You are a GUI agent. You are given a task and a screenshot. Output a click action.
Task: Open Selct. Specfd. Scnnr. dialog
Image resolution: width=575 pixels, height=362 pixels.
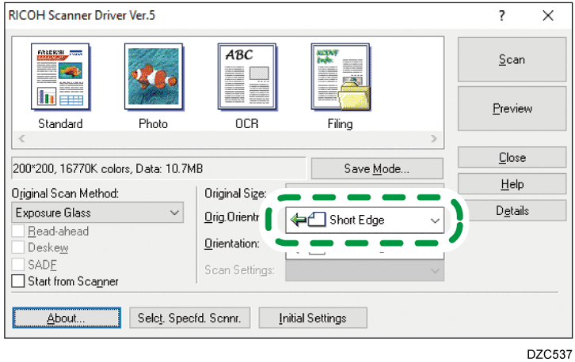[190, 318]
